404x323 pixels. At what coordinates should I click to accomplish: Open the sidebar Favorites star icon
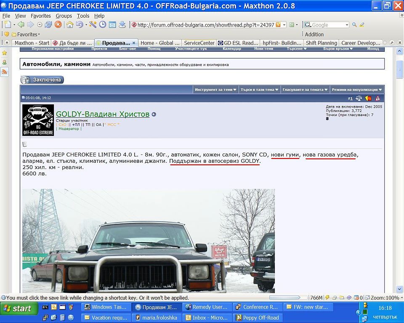tap(5, 53)
